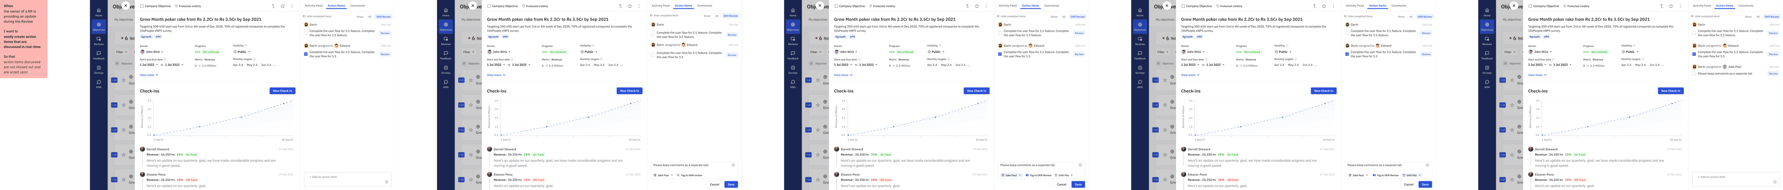Click the icon inside the second screen's comment input
This screenshot has width=1783, height=190.
coord(733,165)
